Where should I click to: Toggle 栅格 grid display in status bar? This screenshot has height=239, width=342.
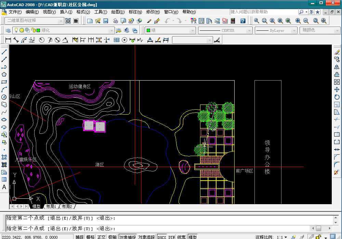[x=90, y=237]
